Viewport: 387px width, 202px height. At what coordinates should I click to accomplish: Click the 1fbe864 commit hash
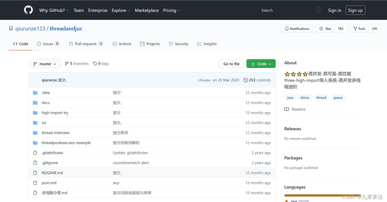coord(204,80)
